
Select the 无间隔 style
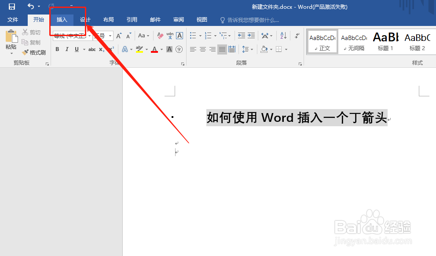point(354,42)
